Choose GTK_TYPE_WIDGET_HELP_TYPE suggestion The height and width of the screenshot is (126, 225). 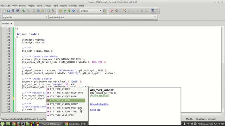coord(66,93)
